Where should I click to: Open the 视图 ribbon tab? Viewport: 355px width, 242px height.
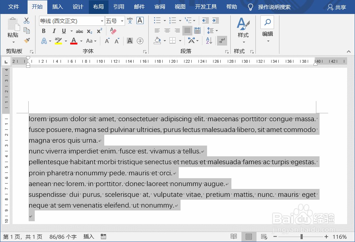click(x=180, y=6)
